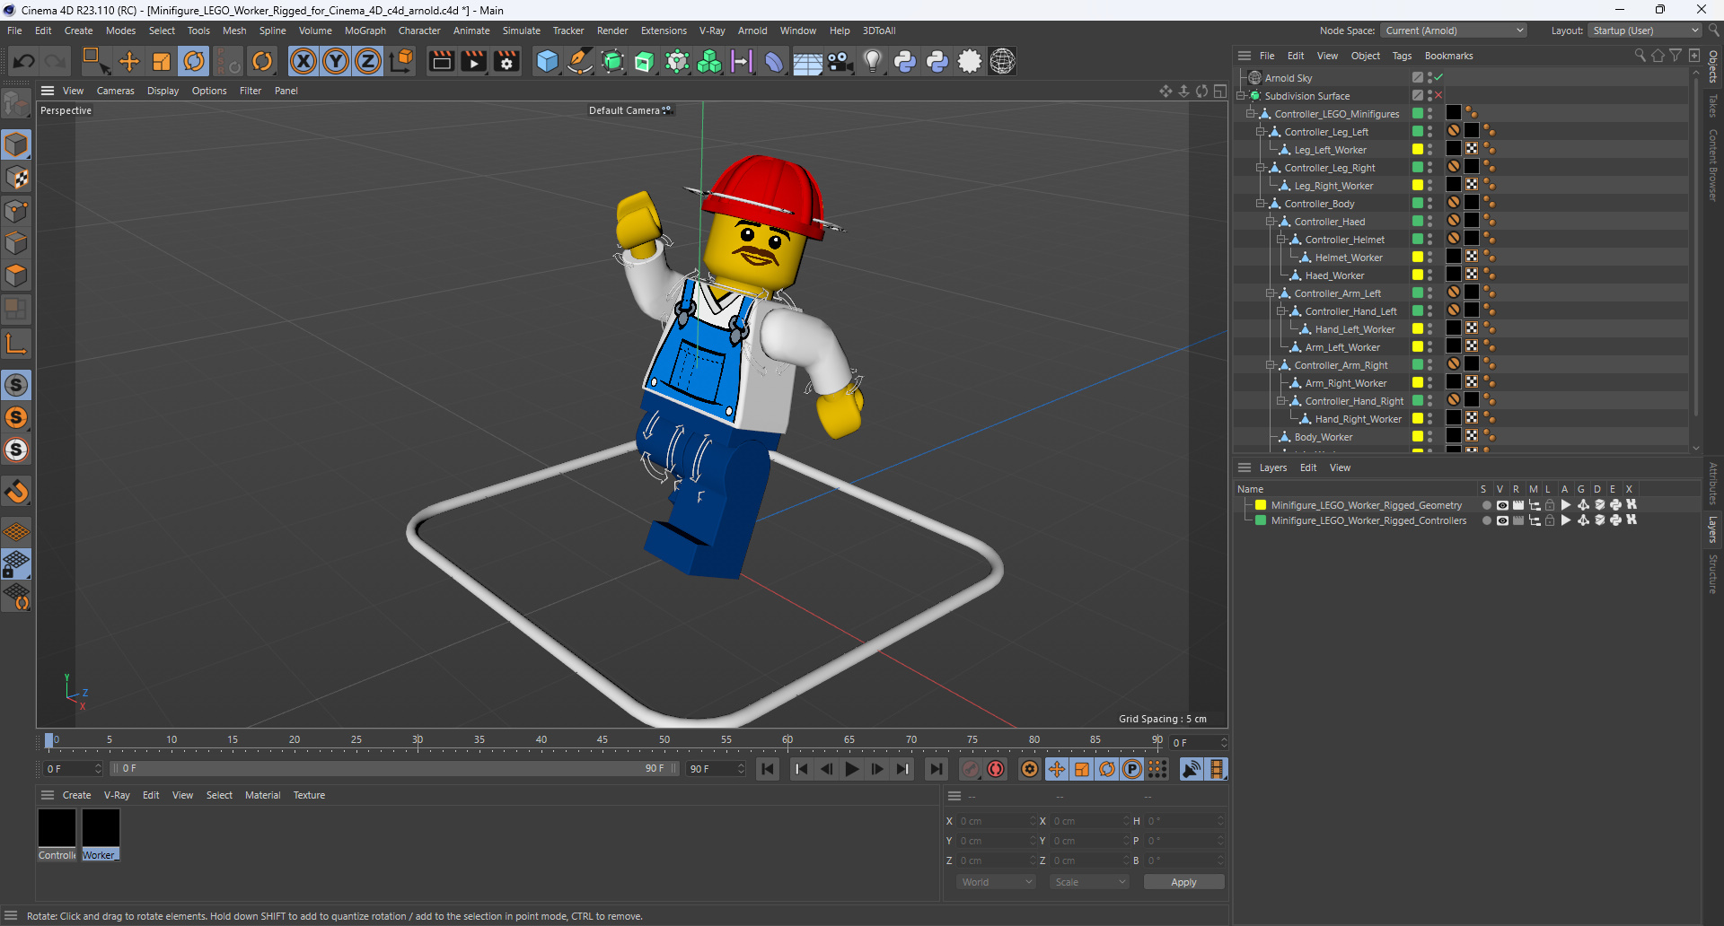Collapse the Controller_Leg_Left tree node

point(1260,132)
